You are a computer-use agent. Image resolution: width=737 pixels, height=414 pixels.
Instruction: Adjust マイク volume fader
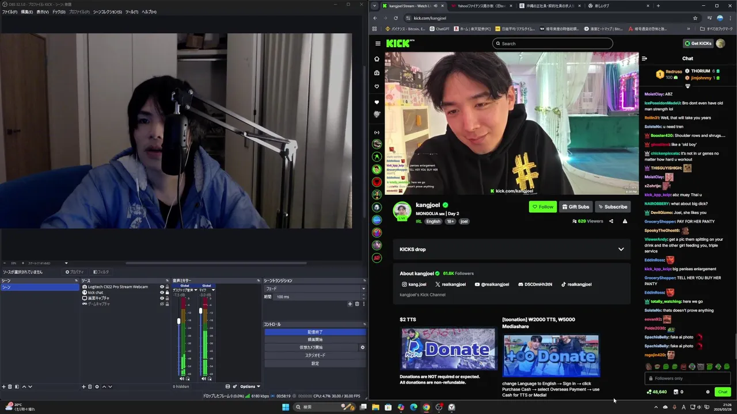pyautogui.click(x=200, y=311)
